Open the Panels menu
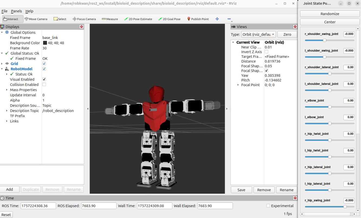Viewport: 361px width, 218px height. 16,11
